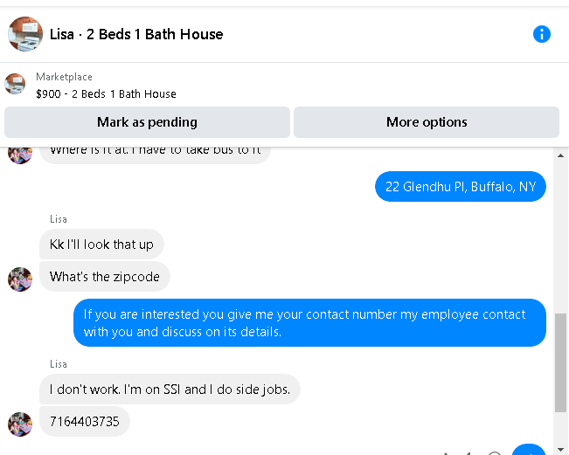
Task: Click the $900 listing price text
Action: point(48,94)
